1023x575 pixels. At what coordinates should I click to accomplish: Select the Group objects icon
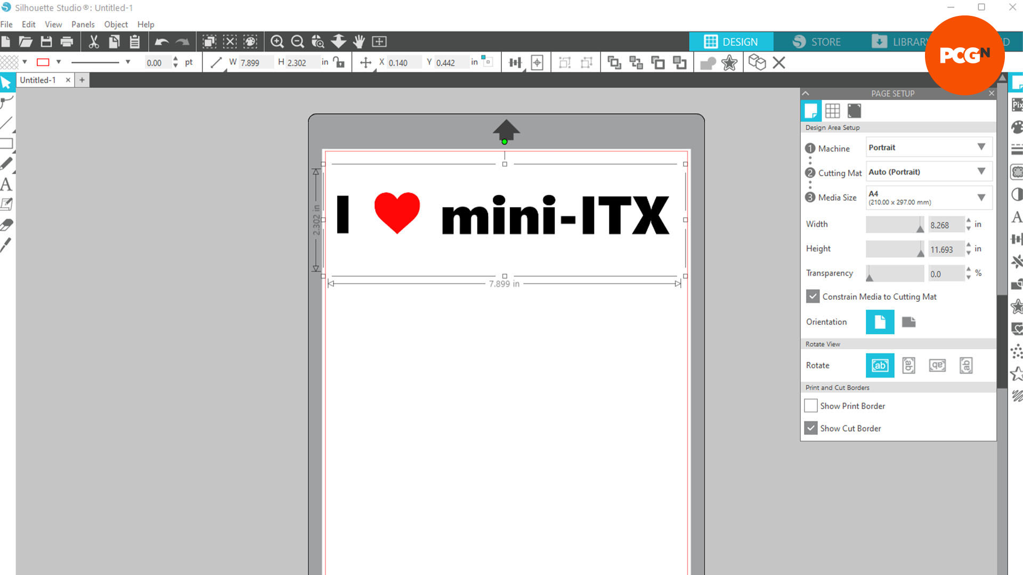tap(613, 62)
